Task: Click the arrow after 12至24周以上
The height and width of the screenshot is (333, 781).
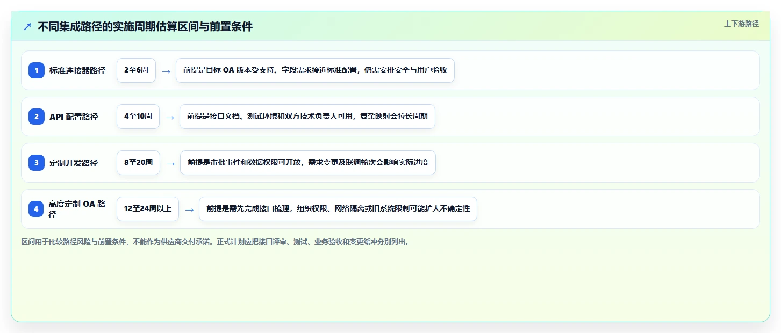Action: (x=189, y=209)
